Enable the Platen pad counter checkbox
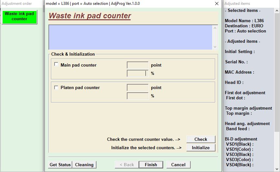This screenshot has height=172, width=280. pyautogui.click(x=56, y=87)
